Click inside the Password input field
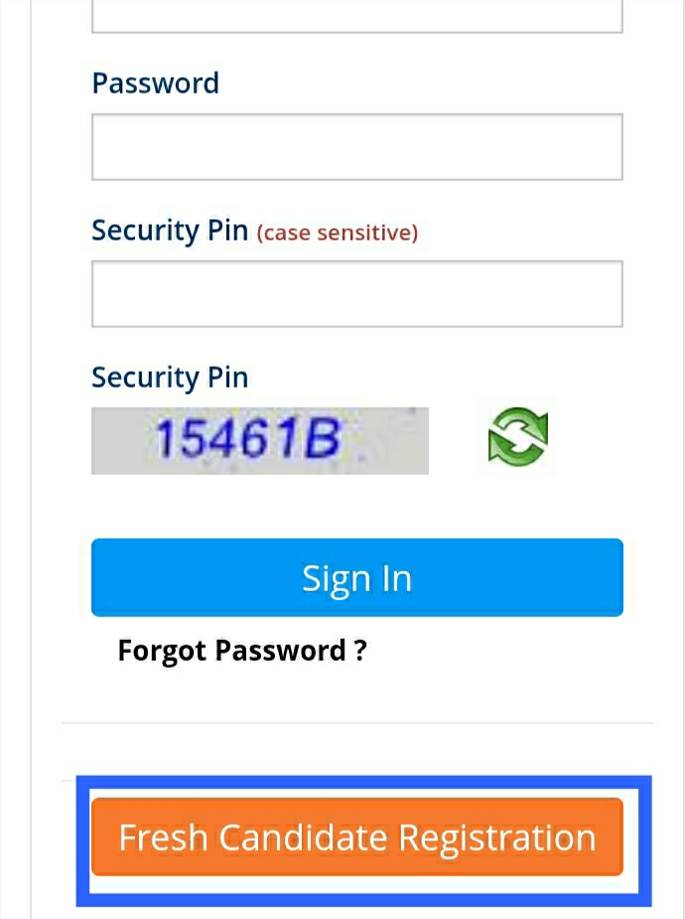Screen dimensions: 685x919 click(356, 147)
